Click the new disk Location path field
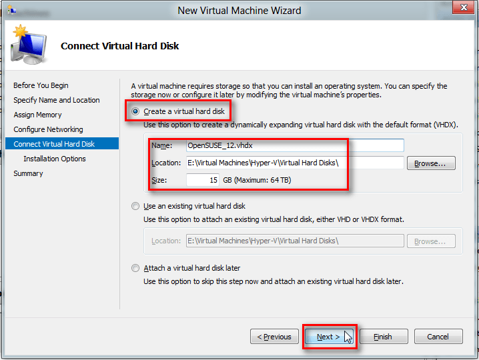 [295, 163]
